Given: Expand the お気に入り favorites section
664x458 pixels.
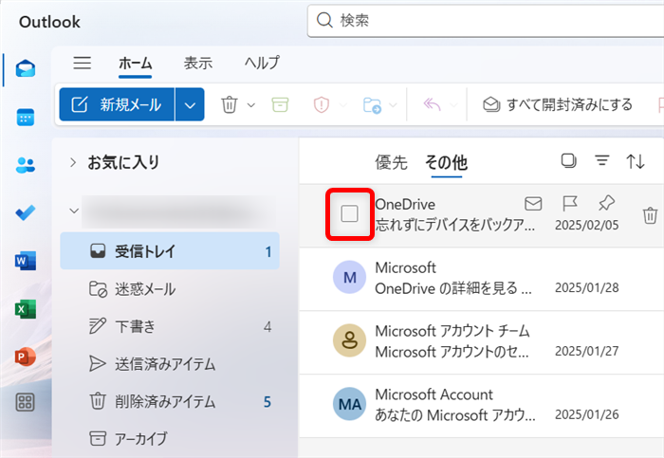Looking at the screenshot, I should (72, 163).
